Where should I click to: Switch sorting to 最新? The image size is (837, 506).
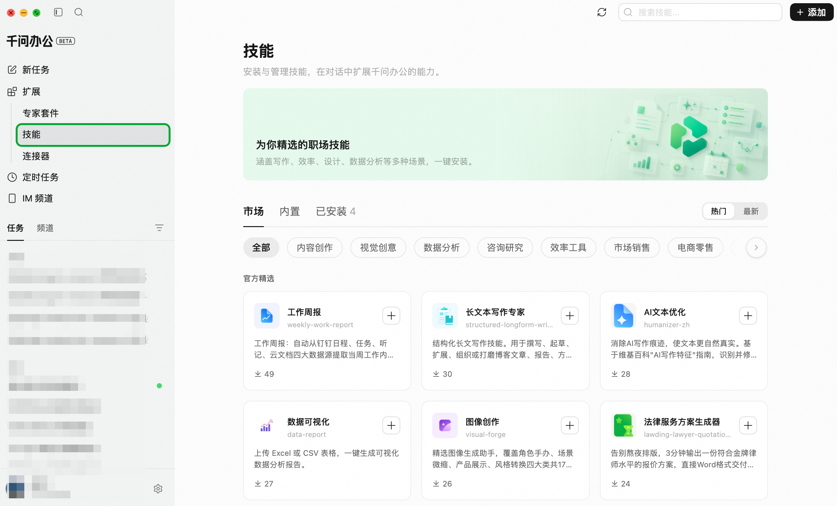tap(751, 211)
